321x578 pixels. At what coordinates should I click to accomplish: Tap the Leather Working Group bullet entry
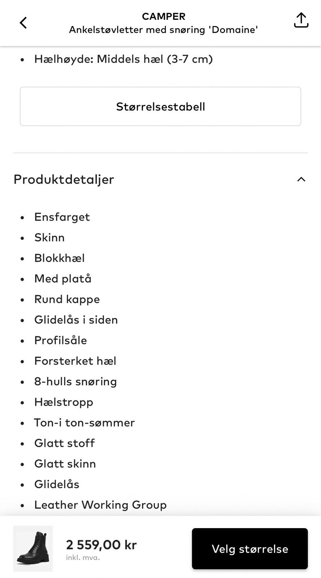tap(100, 505)
